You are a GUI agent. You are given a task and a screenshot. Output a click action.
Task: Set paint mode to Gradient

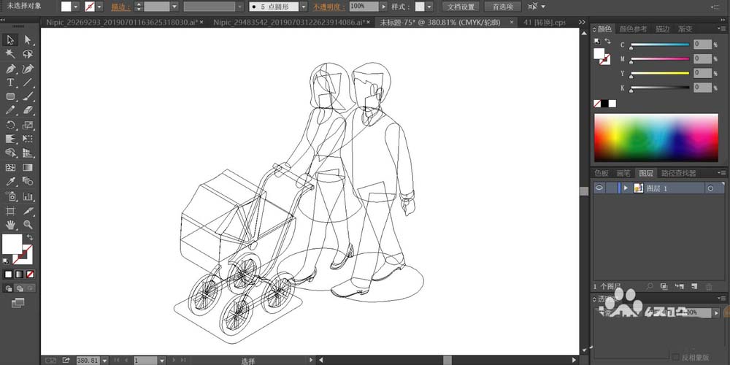(19, 274)
